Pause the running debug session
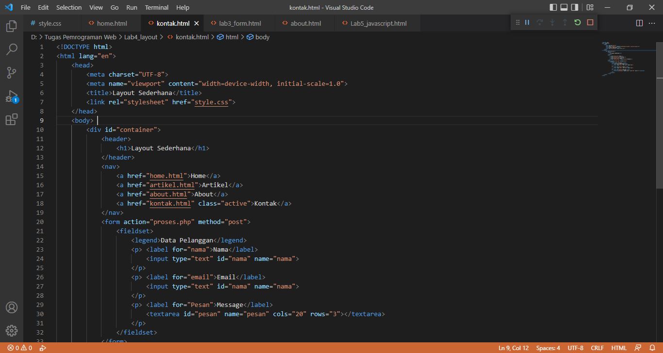Viewport: 663px width, 353px height. pyautogui.click(x=527, y=22)
